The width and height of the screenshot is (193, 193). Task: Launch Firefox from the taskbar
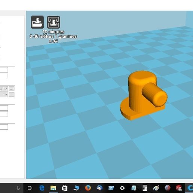tap(88, 188)
